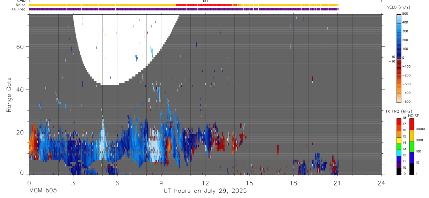Select hour 6 tick on time axis
The height and width of the screenshot is (198, 429).
[x=117, y=182]
